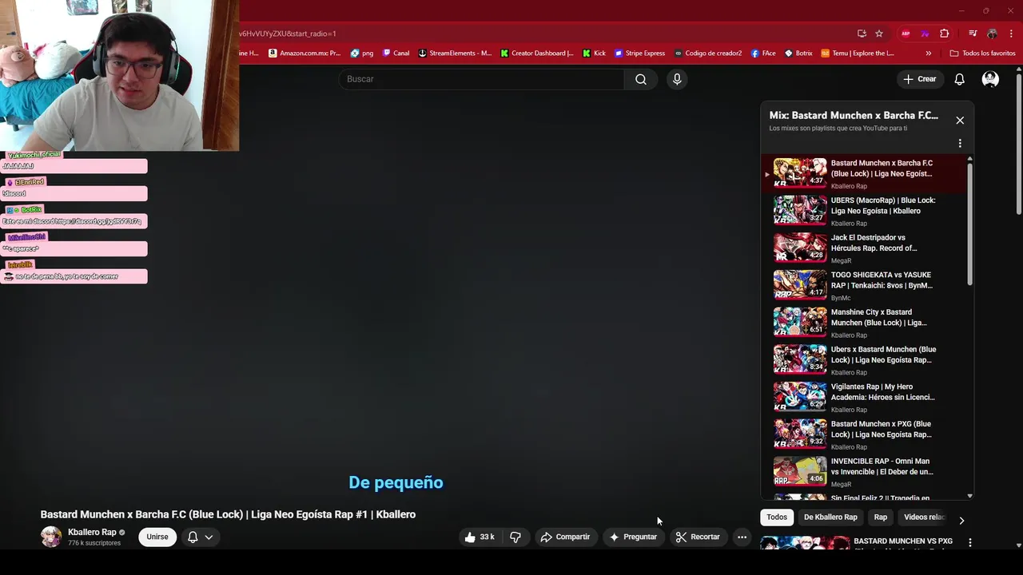Open Chrome profile avatar in toolbar

[x=992, y=34]
